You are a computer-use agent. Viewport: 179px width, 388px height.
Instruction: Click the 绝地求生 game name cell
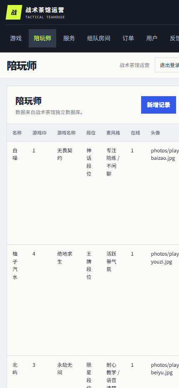tap(65, 258)
